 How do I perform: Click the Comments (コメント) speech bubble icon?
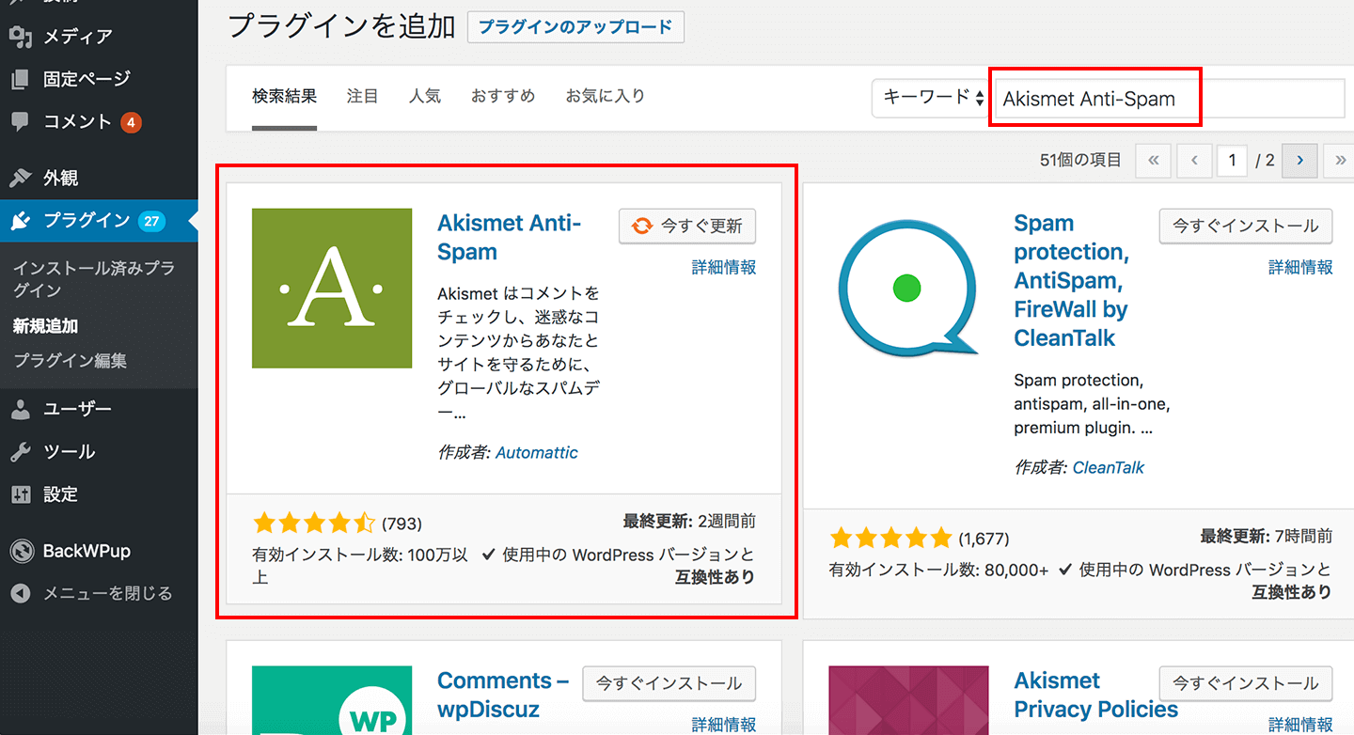(21, 122)
